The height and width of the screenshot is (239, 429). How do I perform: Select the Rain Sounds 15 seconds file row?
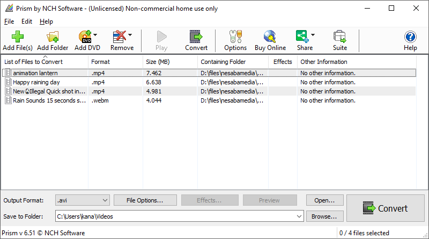209,100
